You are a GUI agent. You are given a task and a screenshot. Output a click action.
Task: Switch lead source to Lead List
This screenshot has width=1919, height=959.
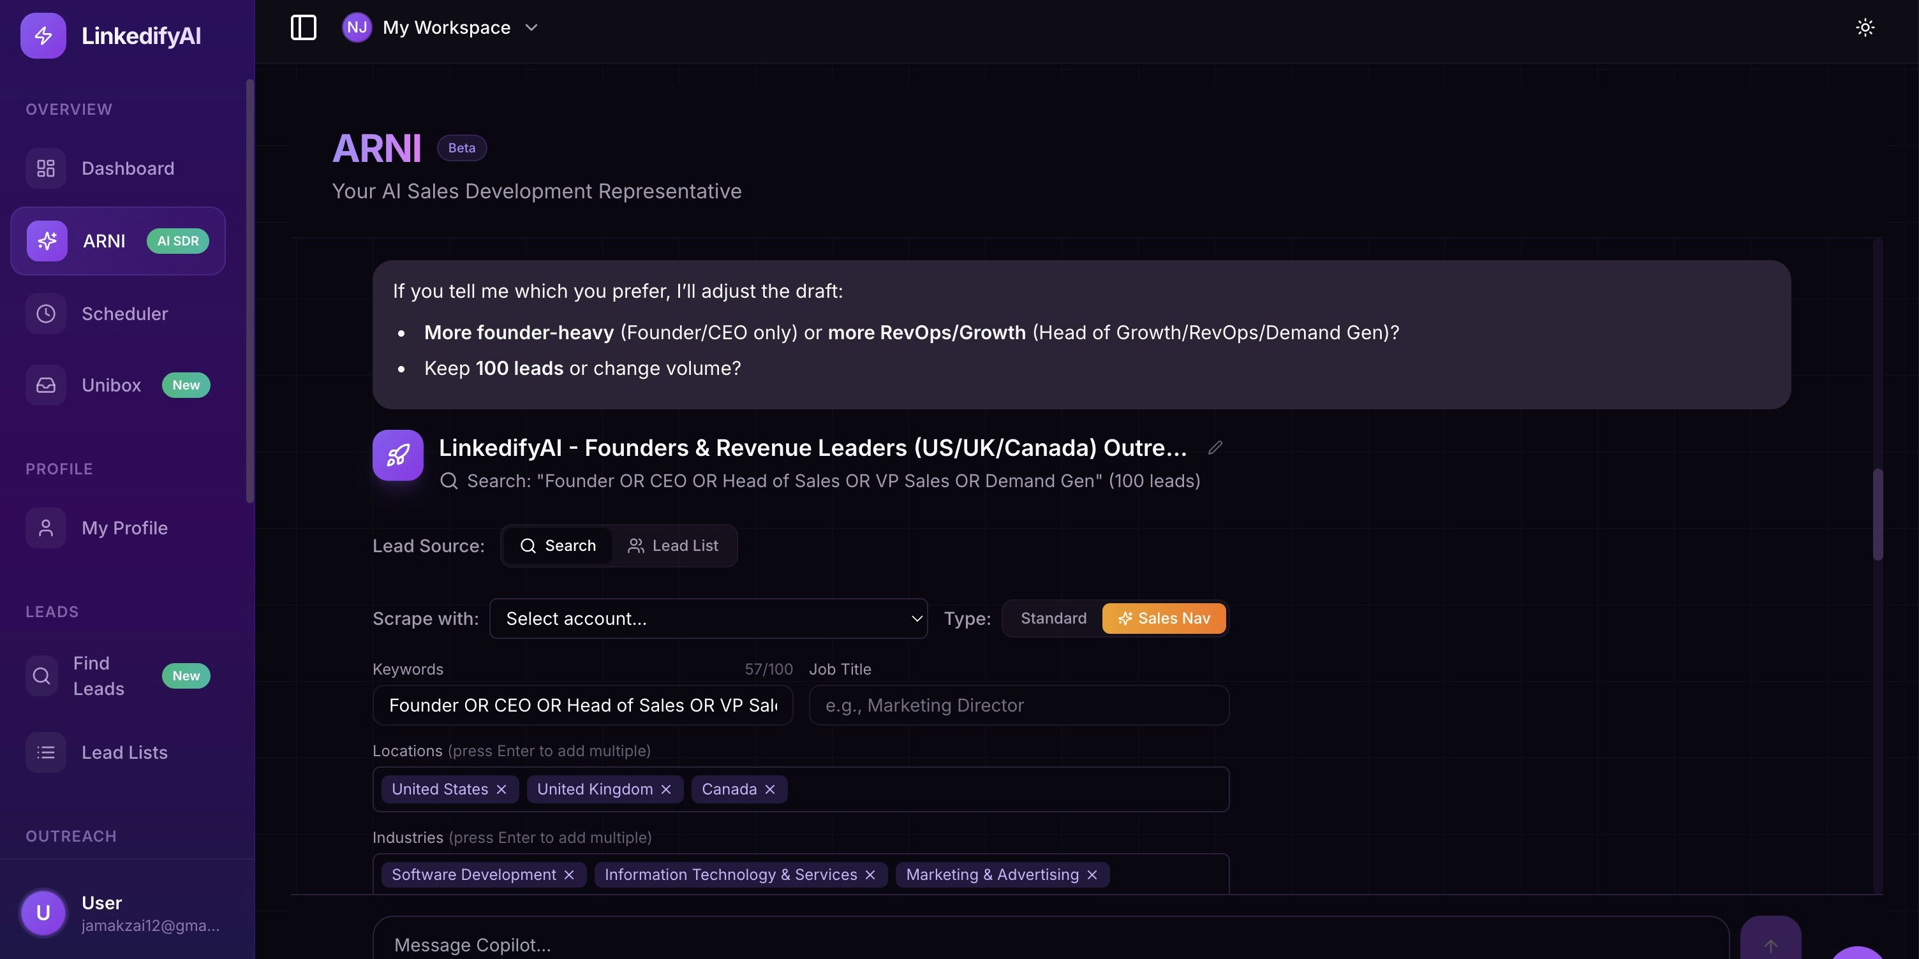tap(672, 546)
